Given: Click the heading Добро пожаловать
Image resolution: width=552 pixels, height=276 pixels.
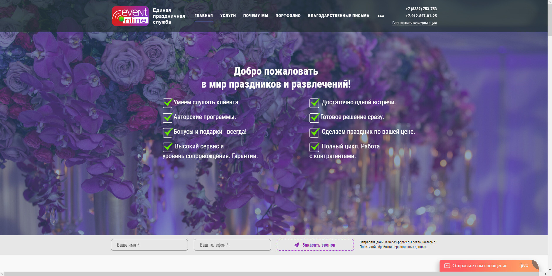Looking at the screenshot, I should (276, 71).
